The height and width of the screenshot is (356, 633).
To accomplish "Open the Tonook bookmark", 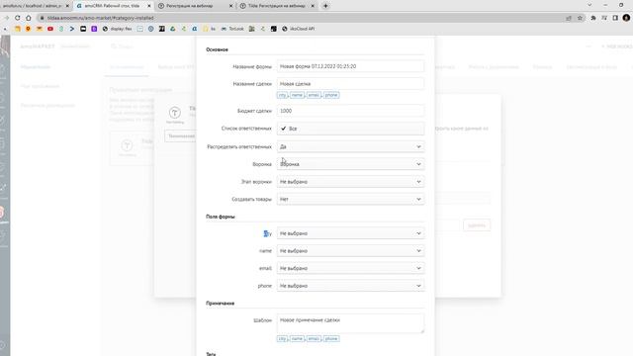I will tap(232, 29).
